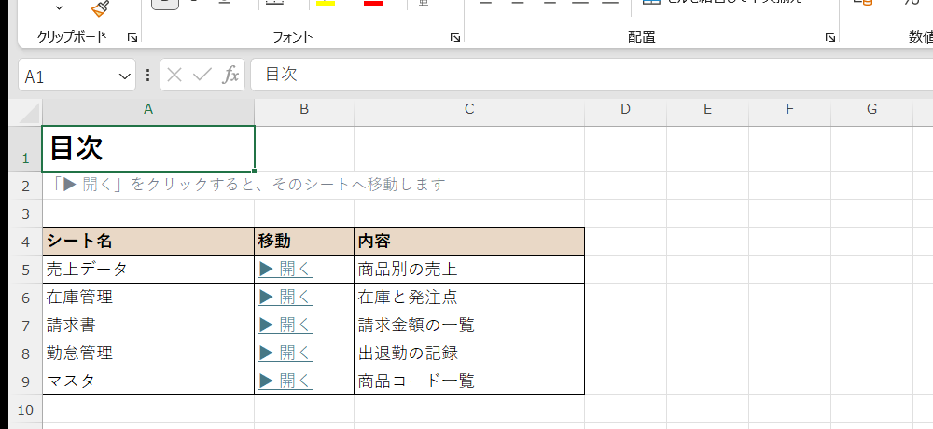Image resolution: width=933 pixels, height=429 pixels.
Task: Select the 出退勤の記録 cell
Action: point(469,353)
